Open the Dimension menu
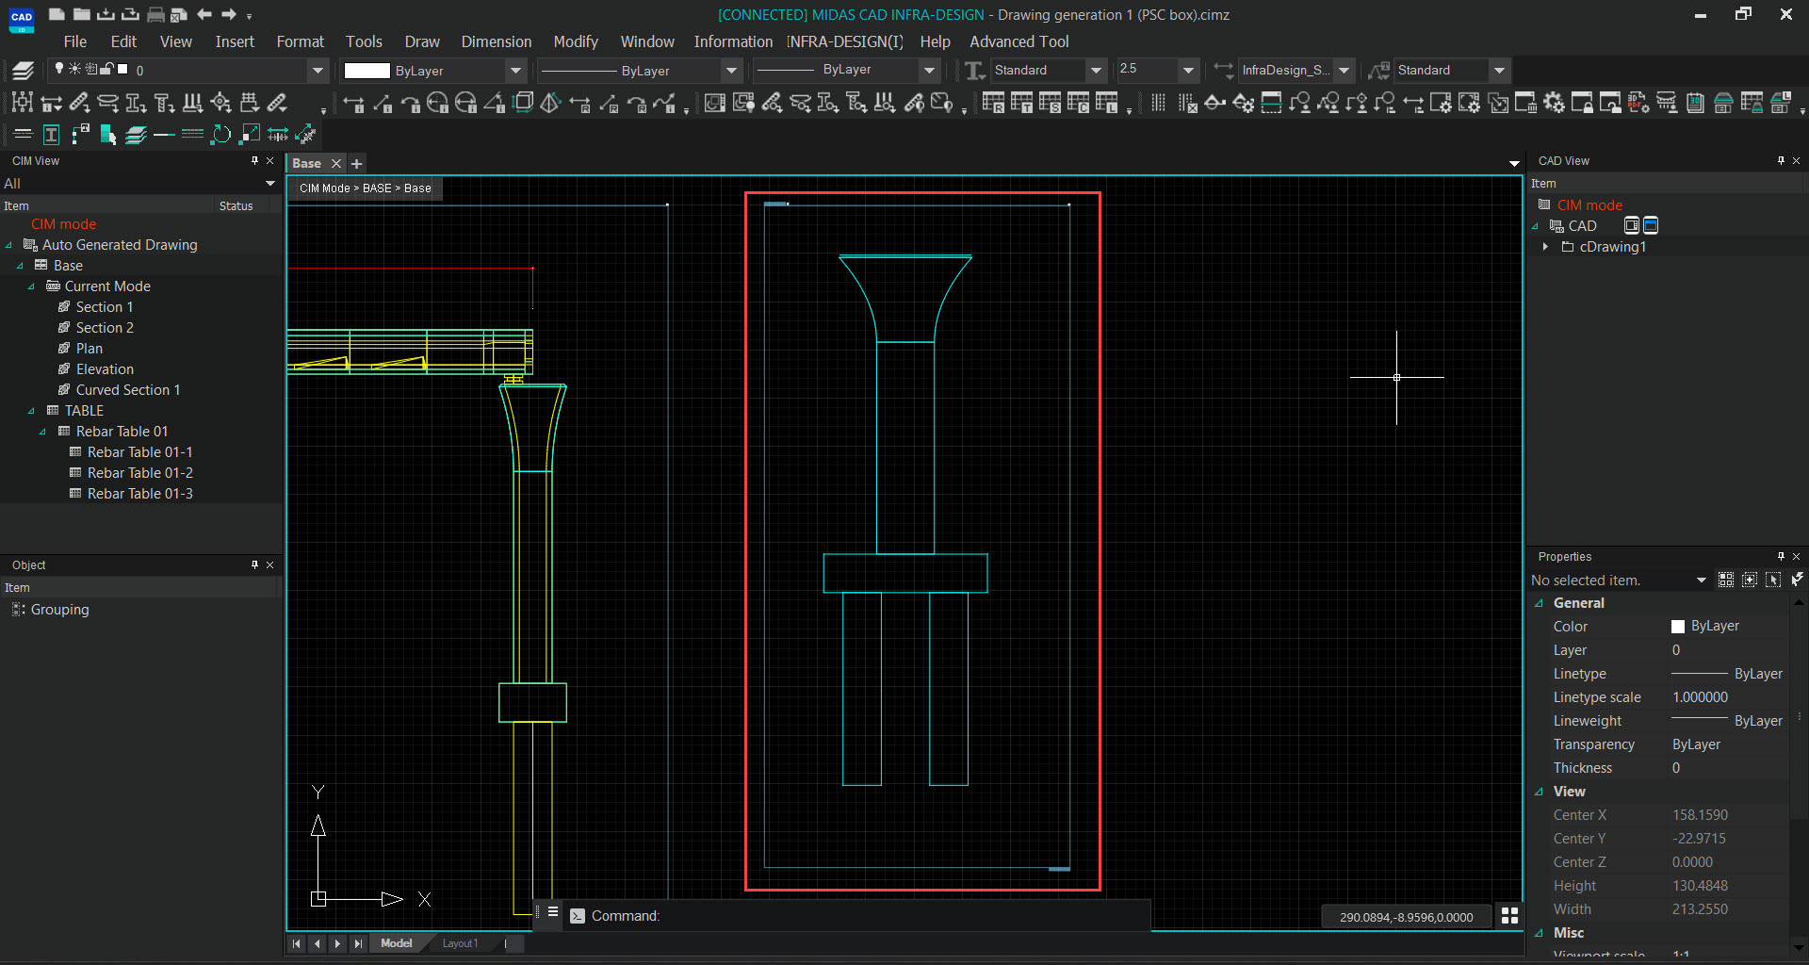This screenshot has height=965, width=1809. pyautogui.click(x=496, y=41)
